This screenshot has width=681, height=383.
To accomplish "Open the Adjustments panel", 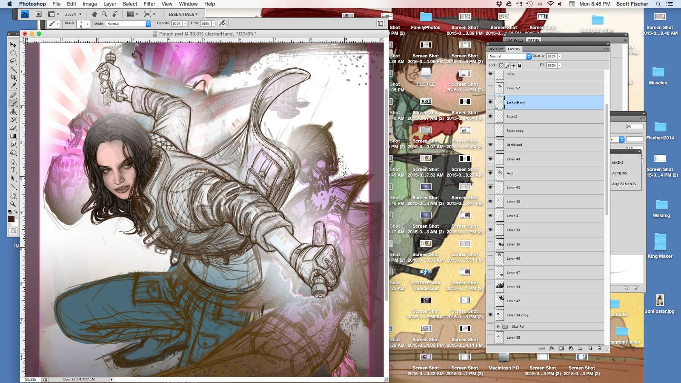I will pos(624,184).
